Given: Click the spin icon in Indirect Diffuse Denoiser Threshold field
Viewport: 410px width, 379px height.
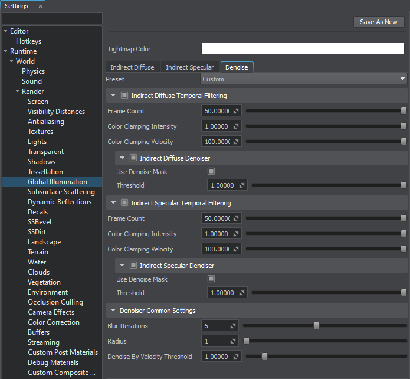Looking at the screenshot, I should [x=242, y=185].
